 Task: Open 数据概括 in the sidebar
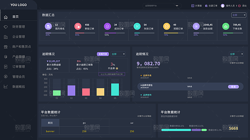(x=19, y=86)
